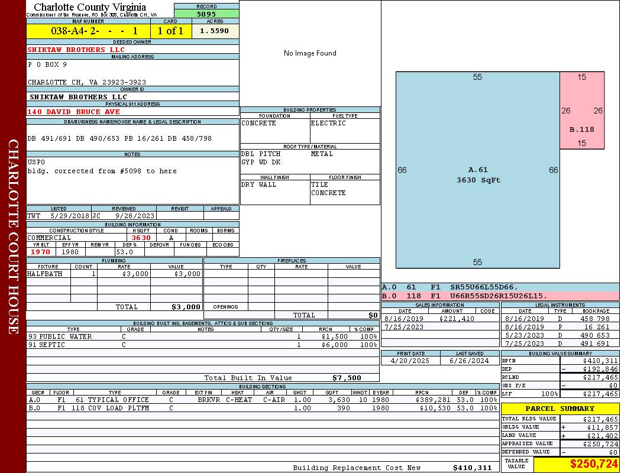Click the $221,410 sale amount
Screen dimensions: 621x473
click(x=457, y=319)
